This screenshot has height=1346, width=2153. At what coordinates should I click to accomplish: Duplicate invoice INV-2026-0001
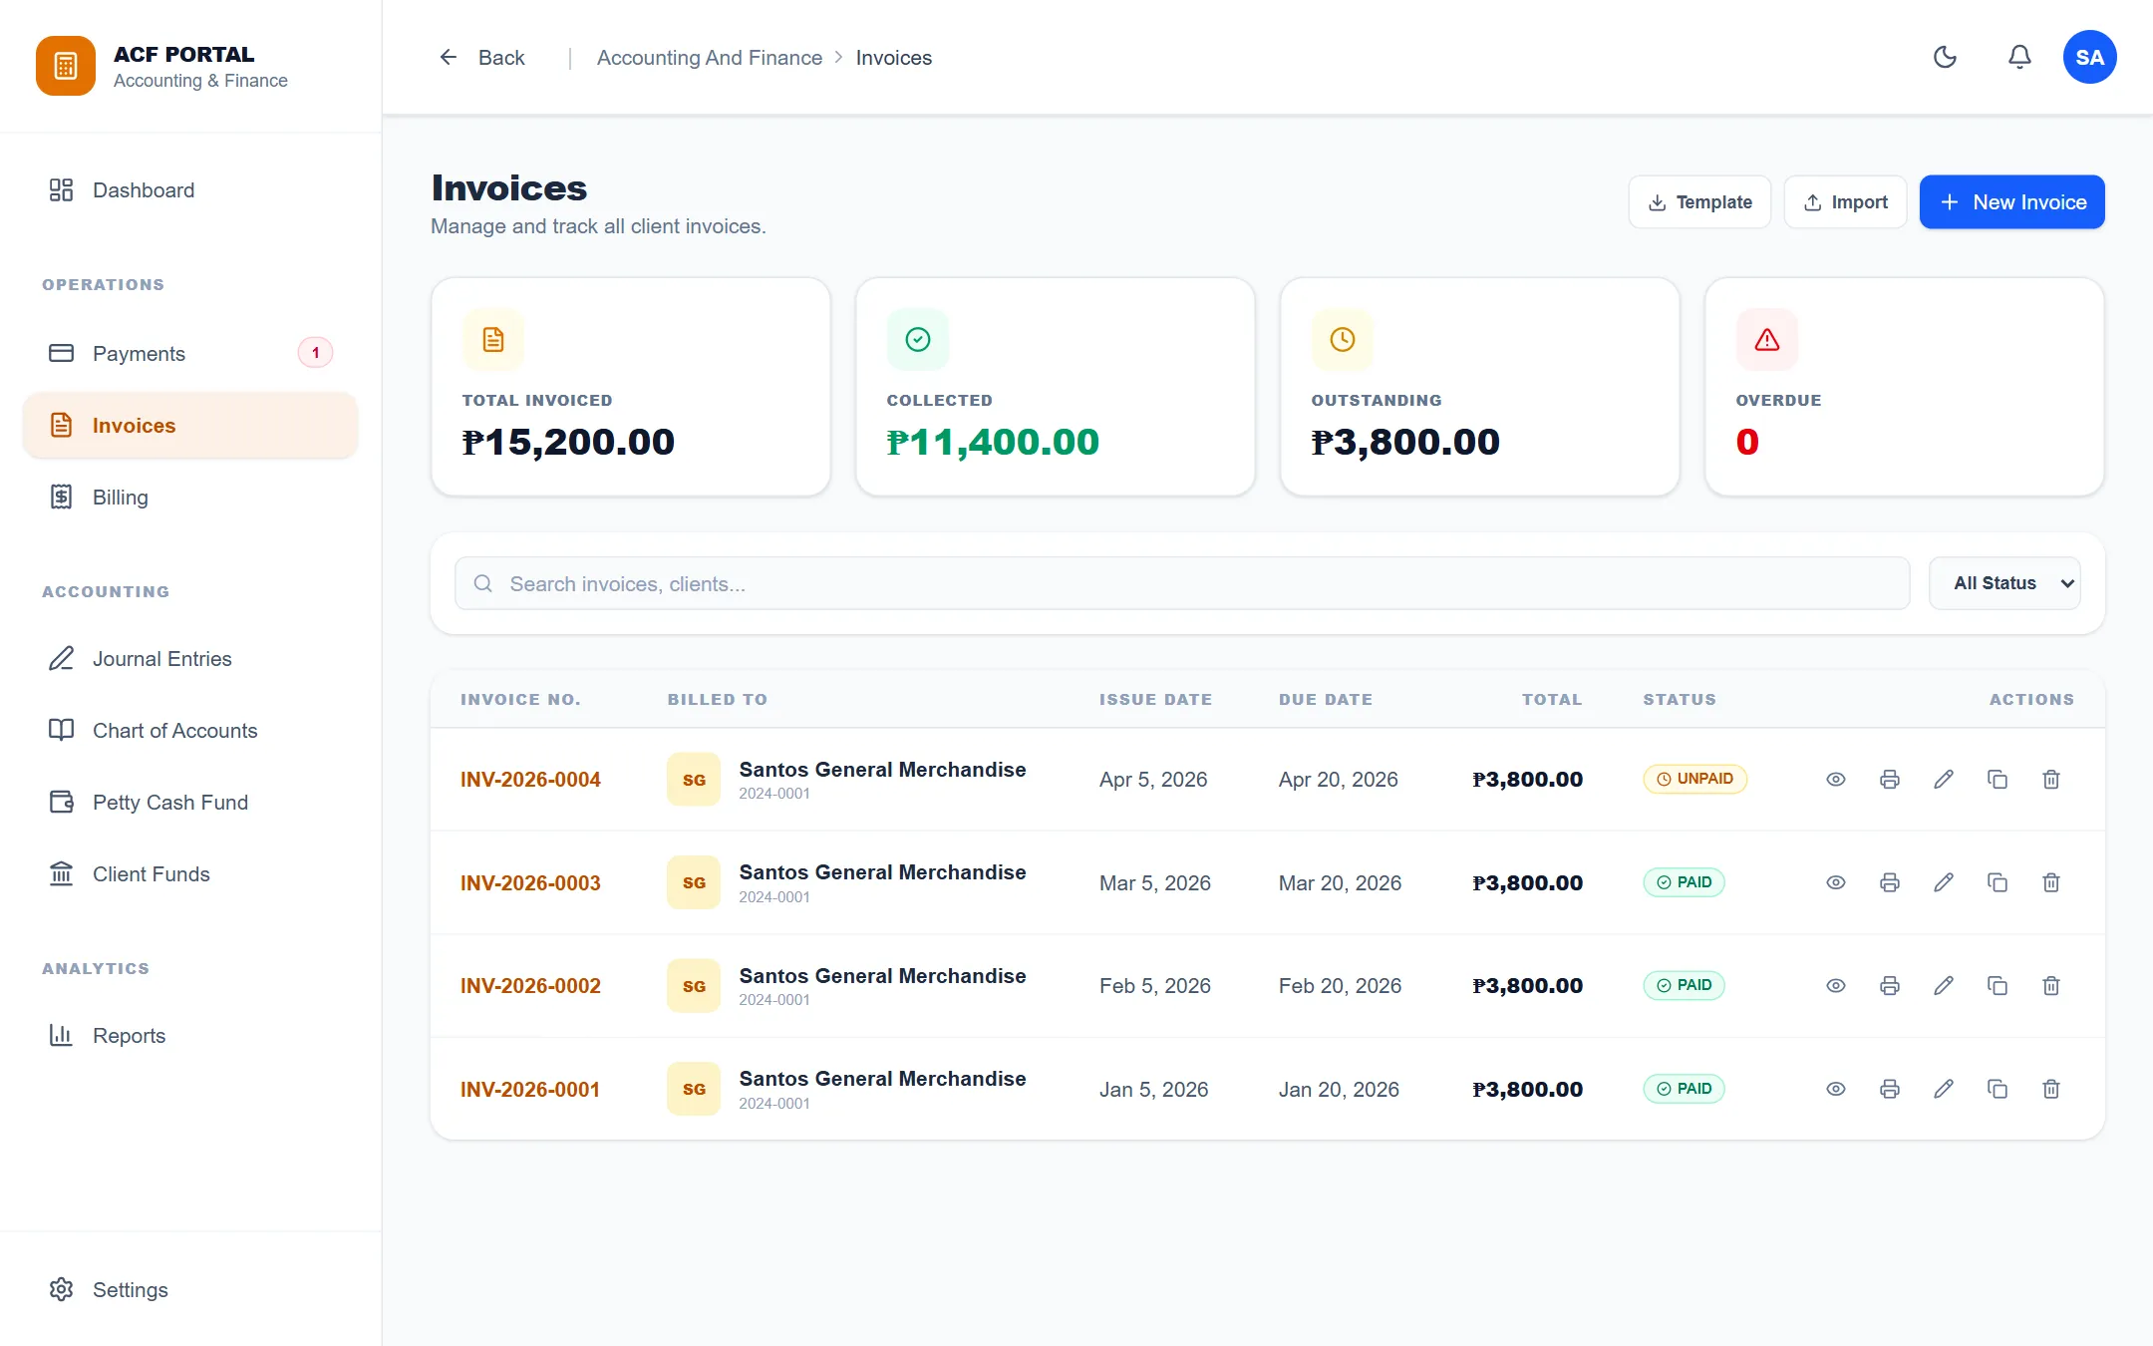click(x=1998, y=1089)
